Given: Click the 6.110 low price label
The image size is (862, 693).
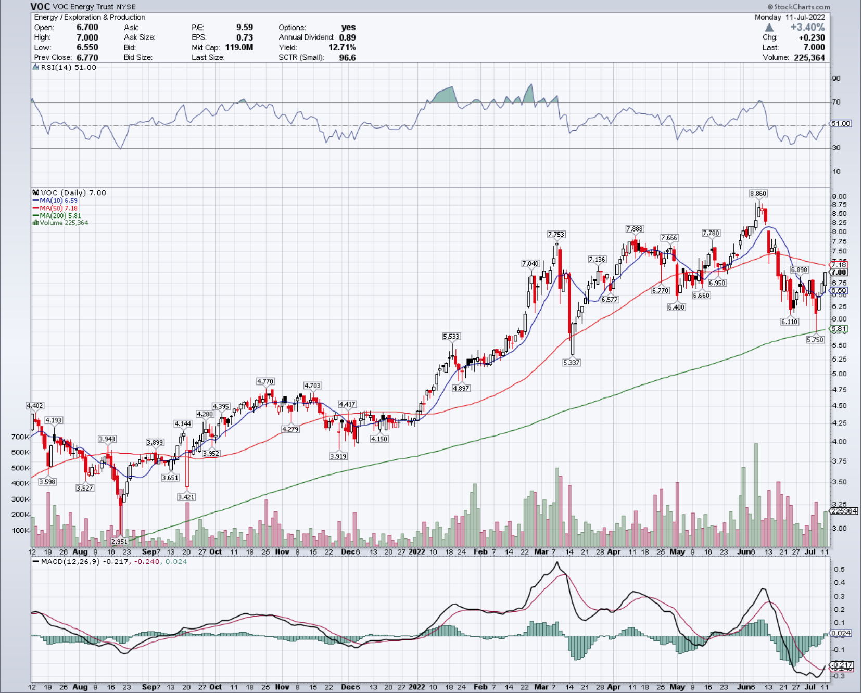Looking at the screenshot, I should point(790,322).
